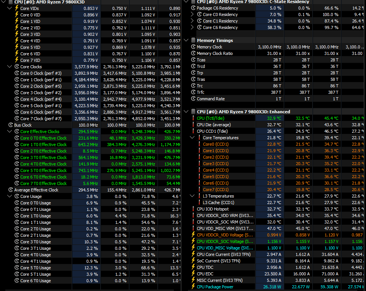The height and width of the screenshot is (291, 366).
Task: Click the 32.9 °C Tctl/Tdie current value
Action: click(274, 118)
